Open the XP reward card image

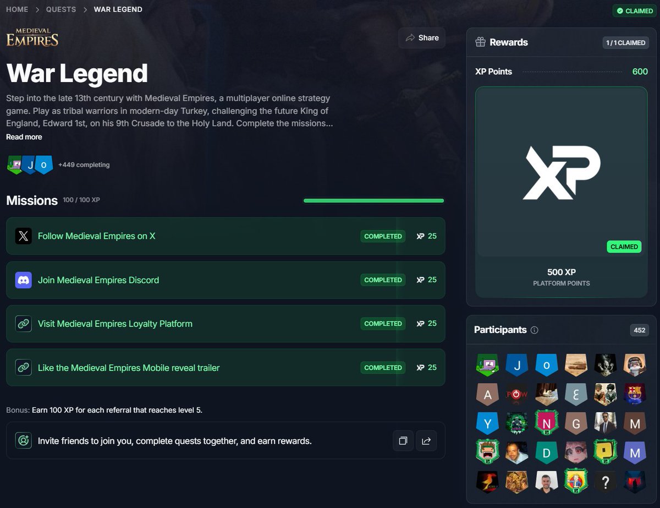point(561,172)
